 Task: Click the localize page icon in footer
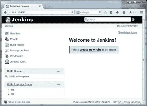click(x=6, y=102)
